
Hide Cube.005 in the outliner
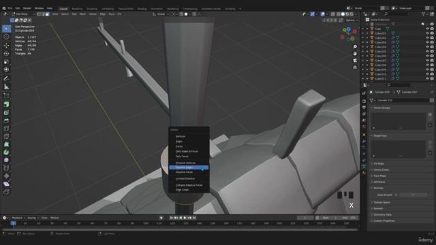(x=427, y=52)
